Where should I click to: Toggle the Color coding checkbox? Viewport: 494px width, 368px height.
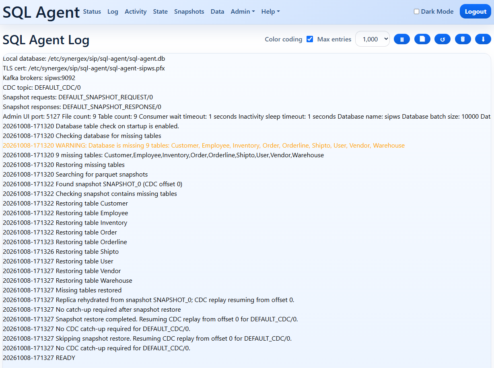pyautogui.click(x=310, y=39)
